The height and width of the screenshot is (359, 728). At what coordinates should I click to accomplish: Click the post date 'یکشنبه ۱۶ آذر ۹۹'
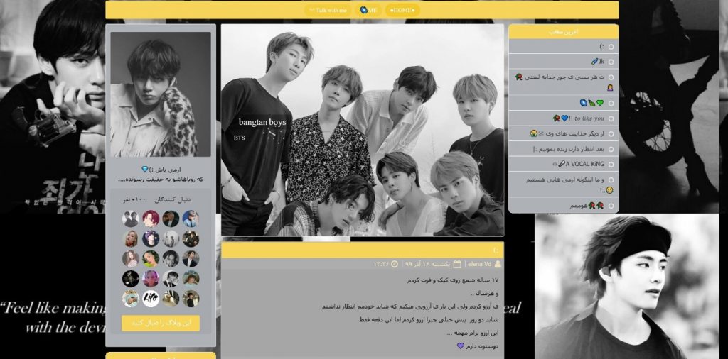[x=427, y=264]
